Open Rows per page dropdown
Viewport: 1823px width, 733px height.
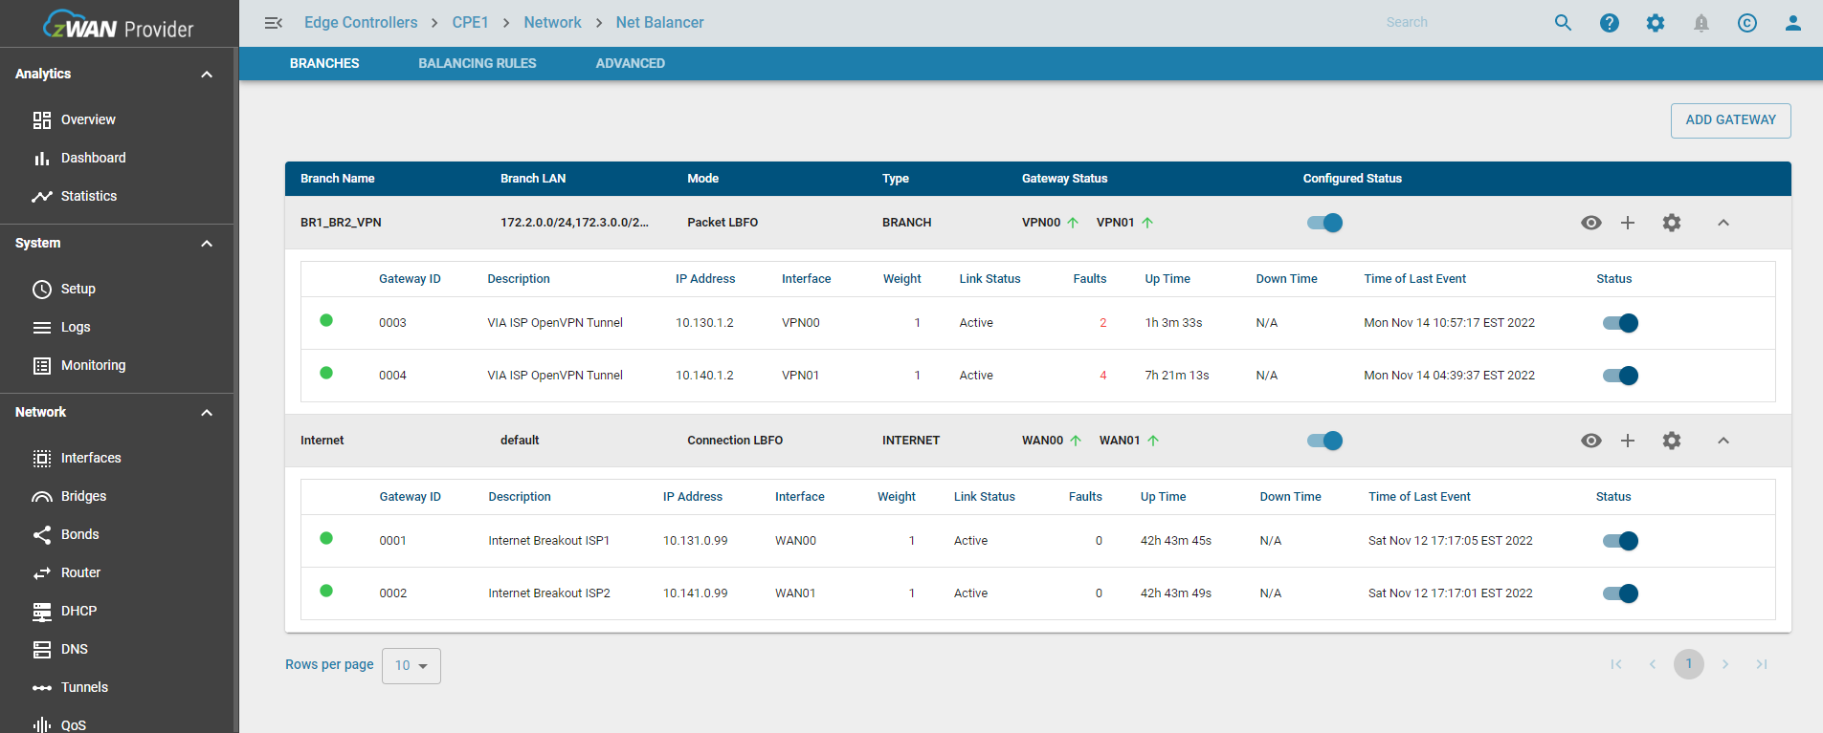tap(411, 666)
